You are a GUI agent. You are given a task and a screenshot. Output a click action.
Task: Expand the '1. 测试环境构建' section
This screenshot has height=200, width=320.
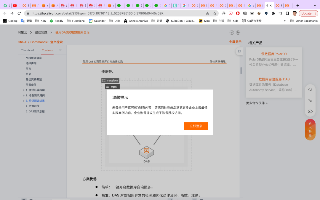click(x=24, y=90)
